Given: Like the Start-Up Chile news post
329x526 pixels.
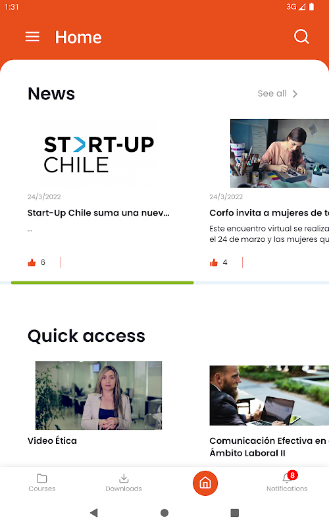Looking at the screenshot, I should pos(32,262).
